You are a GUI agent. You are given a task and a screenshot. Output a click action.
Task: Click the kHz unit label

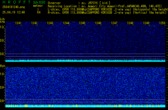coord(2,22)
